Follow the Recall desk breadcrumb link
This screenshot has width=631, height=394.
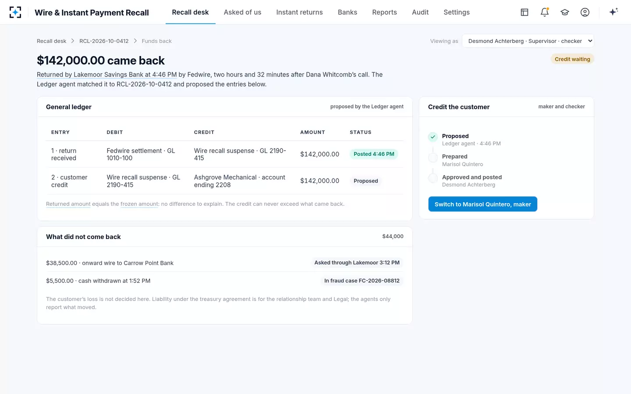(52, 41)
